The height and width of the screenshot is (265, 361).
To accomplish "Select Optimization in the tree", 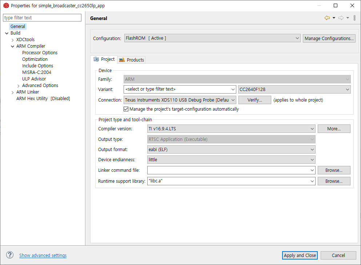I will tap(35, 59).
